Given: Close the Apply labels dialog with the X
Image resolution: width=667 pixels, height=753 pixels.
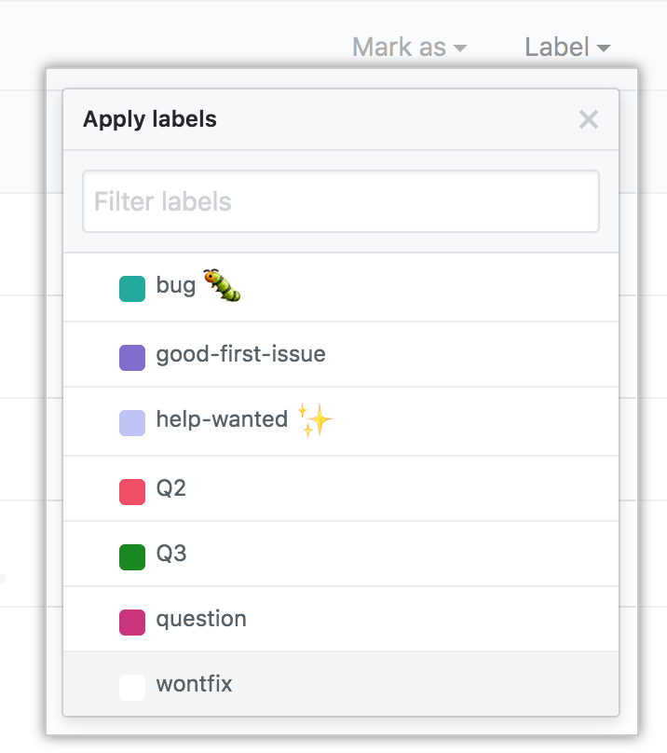Looking at the screenshot, I should point(589,119).
